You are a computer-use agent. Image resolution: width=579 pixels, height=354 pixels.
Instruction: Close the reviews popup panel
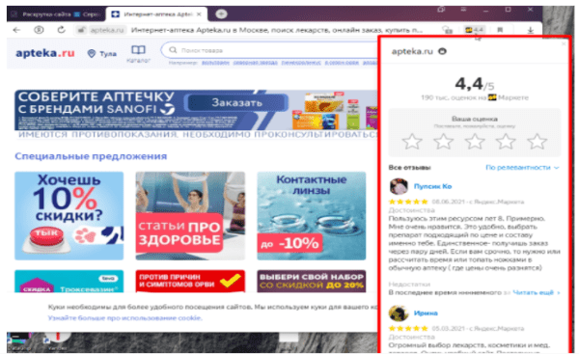pos(564,43)
